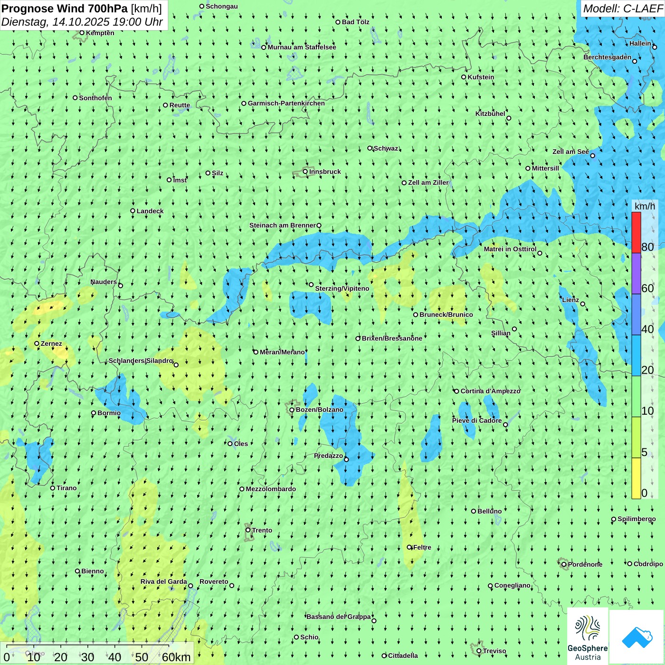Screen dimensions: 665x665
Task: Click the 'Prognose Wind 700hPa' title
Action: (65, 9)
